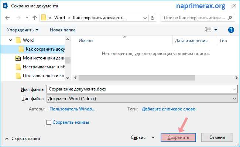This screenshot has width=240, height=147.
Task: Sort by Дата изменения column
Action: pos(191,41)
